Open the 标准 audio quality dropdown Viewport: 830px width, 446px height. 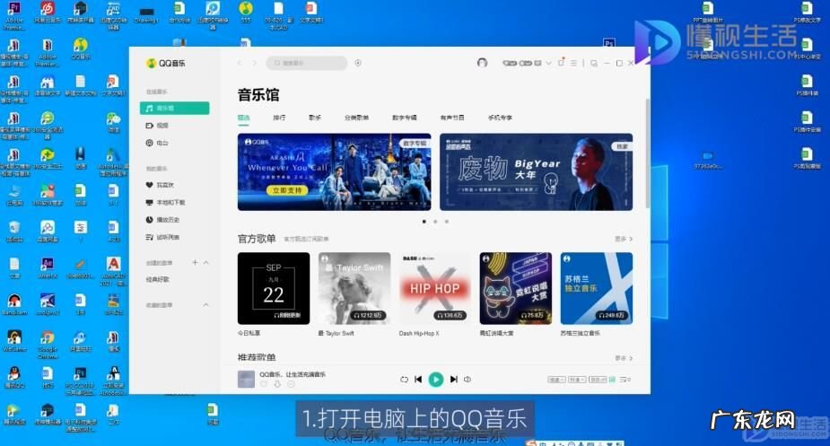pos(576,380)
